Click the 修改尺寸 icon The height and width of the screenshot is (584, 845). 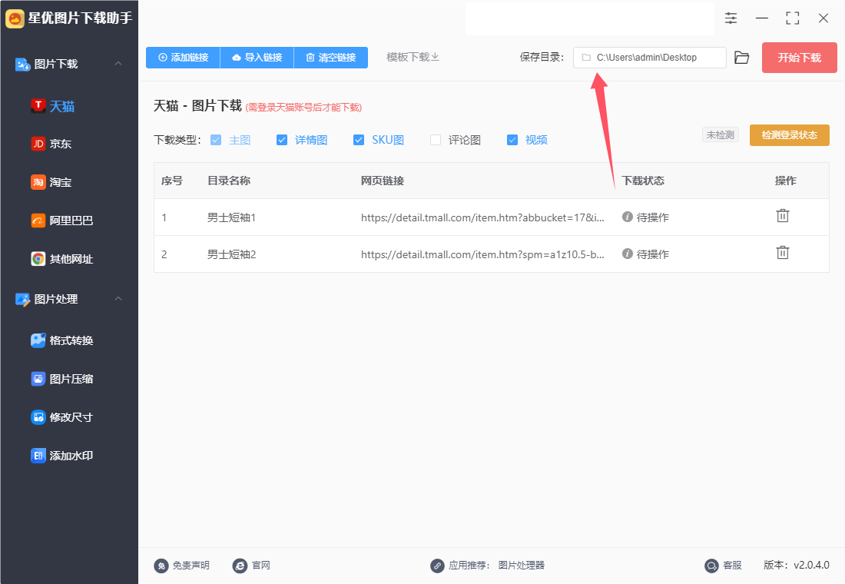coord(38,416)
